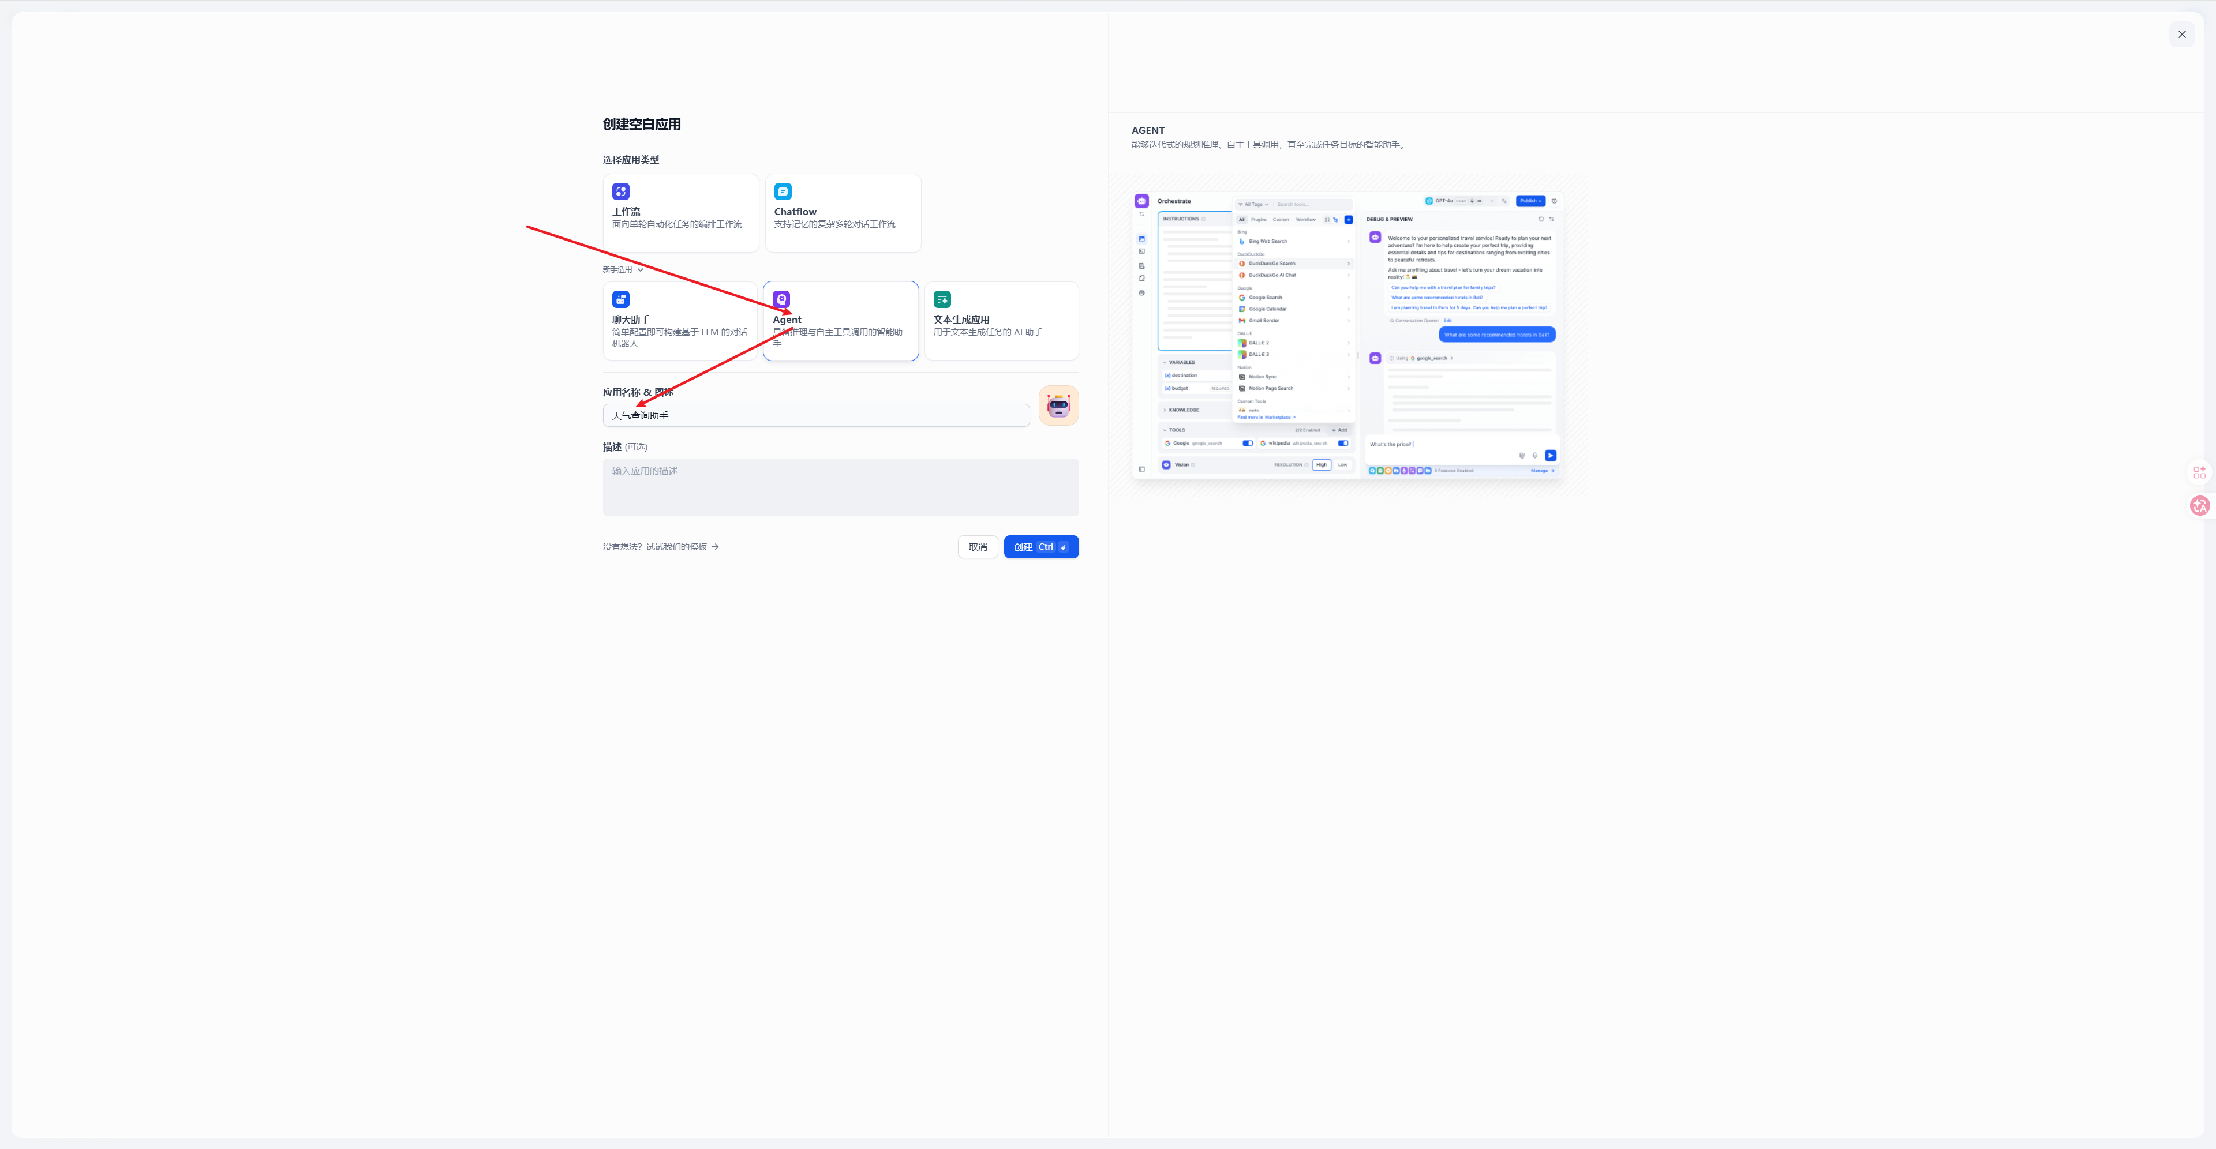Change the robot app icon

[1058, 406]
